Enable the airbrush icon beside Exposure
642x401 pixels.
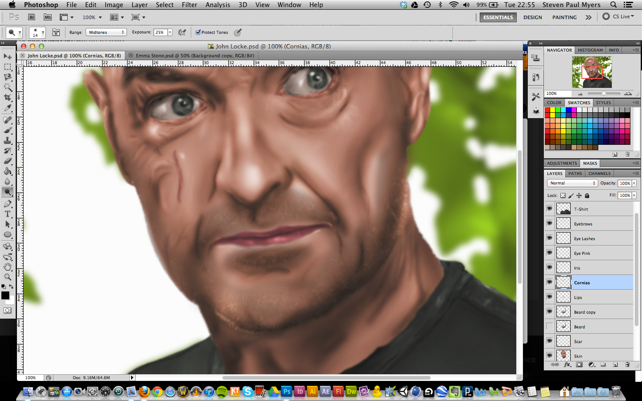182,32
